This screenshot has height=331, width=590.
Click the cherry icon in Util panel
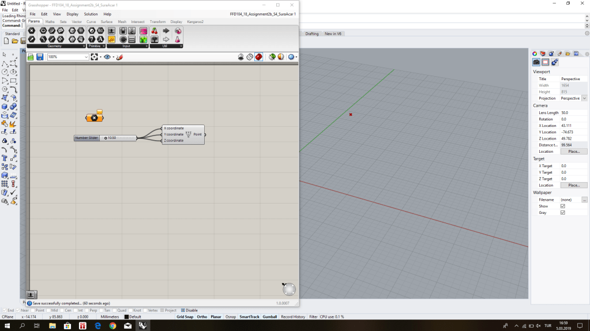click(x=155, y=31)
